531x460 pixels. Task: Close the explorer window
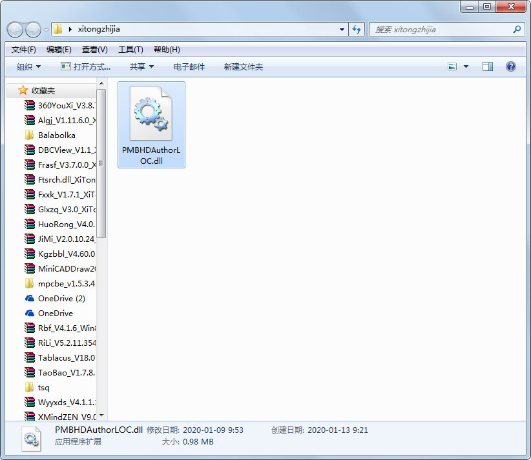[511, 6]
